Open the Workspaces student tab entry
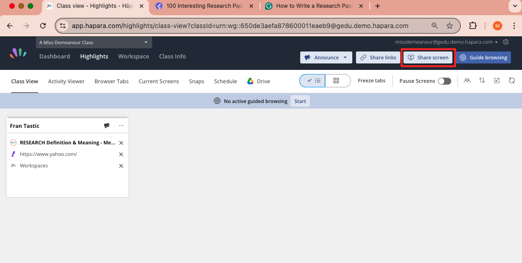522x263 pixels. point(34,166)
